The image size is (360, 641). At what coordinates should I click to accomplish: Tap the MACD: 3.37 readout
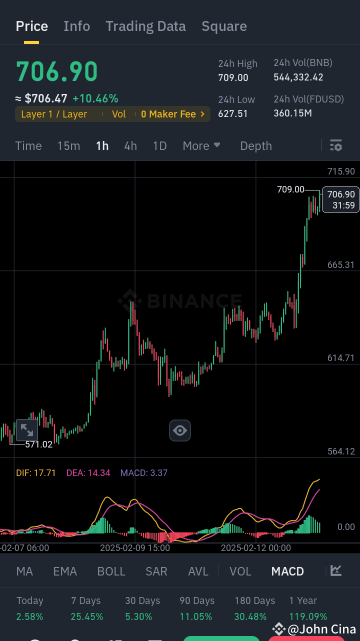click(x=144, y=472)
